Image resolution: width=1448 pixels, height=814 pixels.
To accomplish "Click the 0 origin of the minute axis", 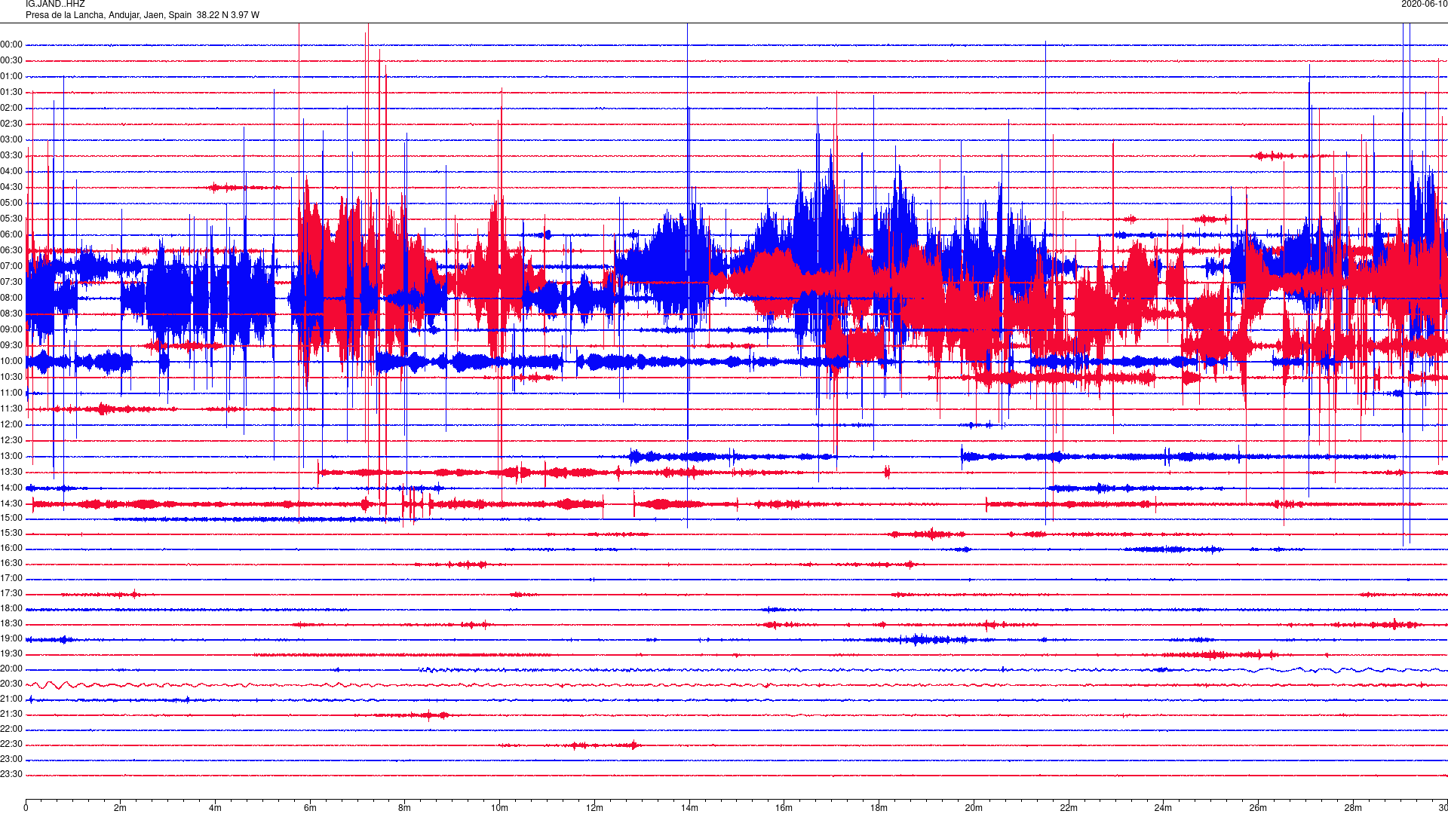I will [x=26, y=808].
